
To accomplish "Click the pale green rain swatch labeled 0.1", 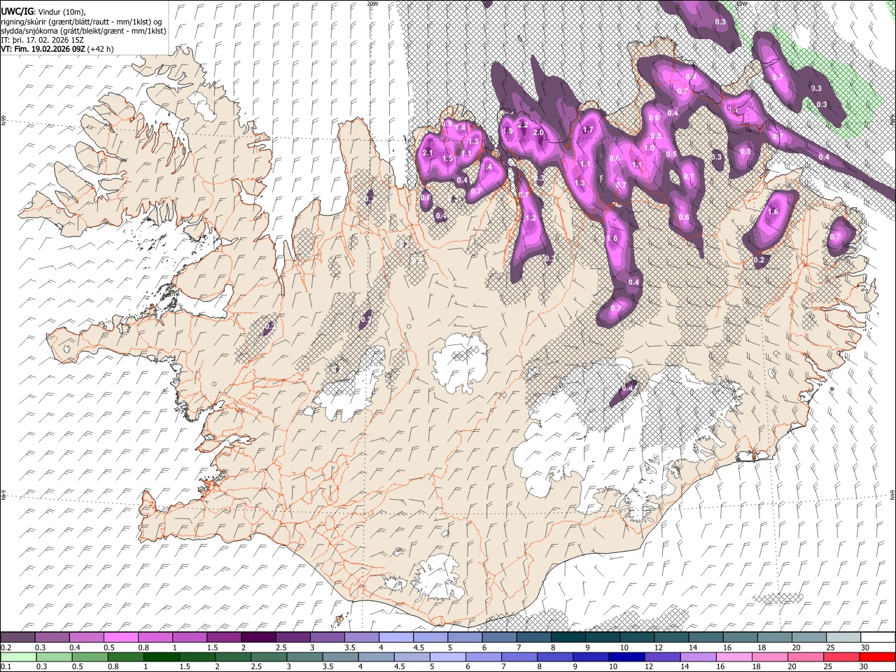I will point(18,657).
